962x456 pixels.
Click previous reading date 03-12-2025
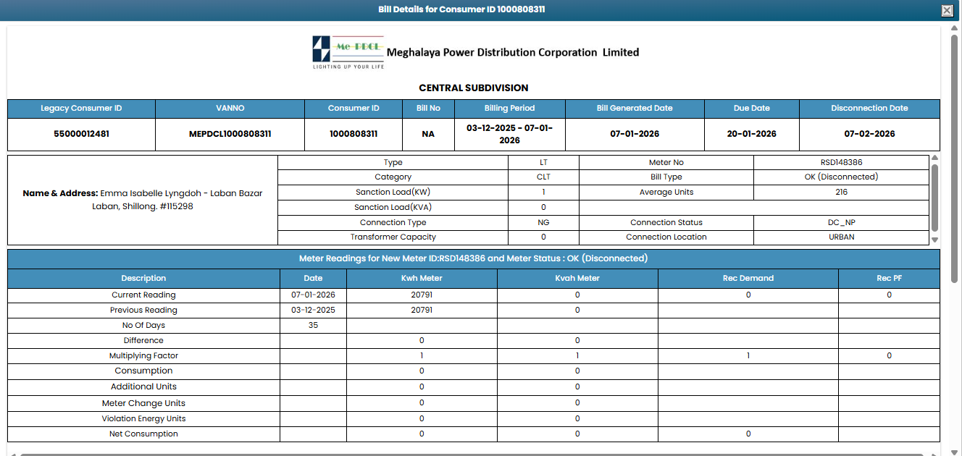pos(313,311)
